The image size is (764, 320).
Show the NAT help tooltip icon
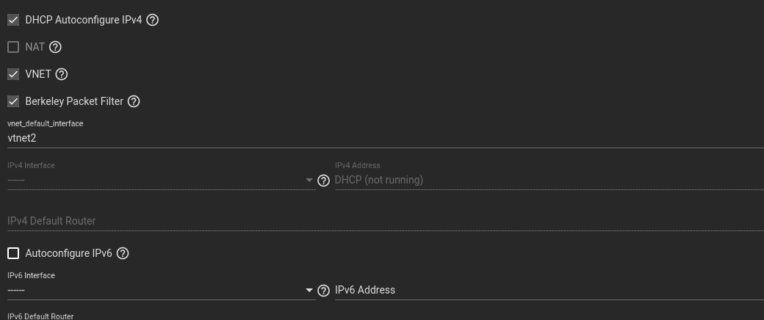coord(56,47)
